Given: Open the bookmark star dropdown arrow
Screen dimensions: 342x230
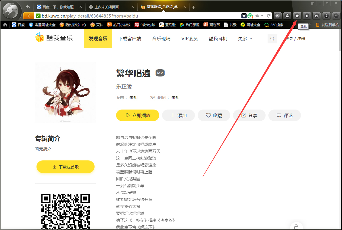Looking at the screenshot, I should pos(262,16).
